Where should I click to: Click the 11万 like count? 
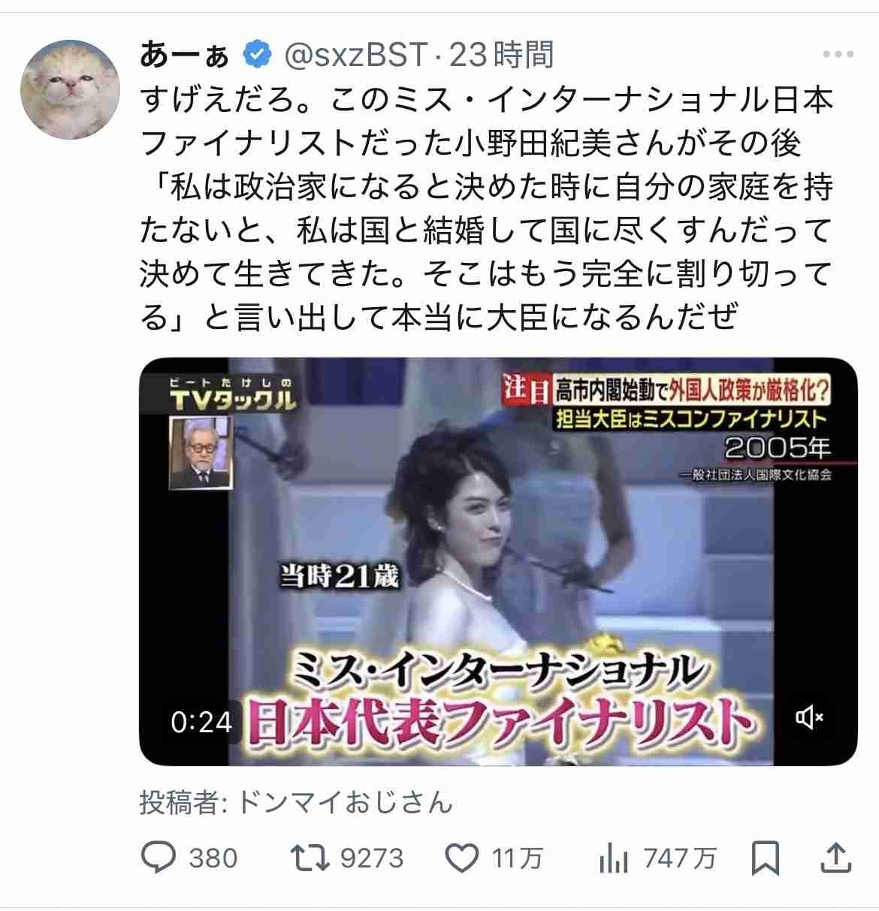coord(518,858)
